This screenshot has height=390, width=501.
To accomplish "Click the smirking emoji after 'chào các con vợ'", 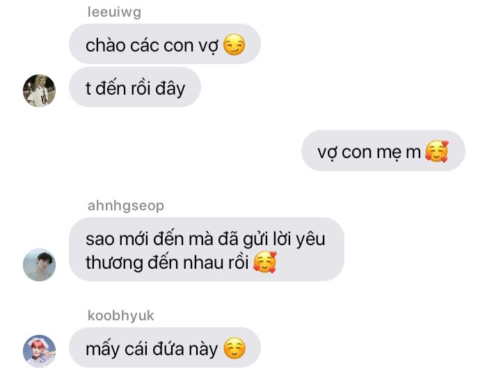I will 234,45.
